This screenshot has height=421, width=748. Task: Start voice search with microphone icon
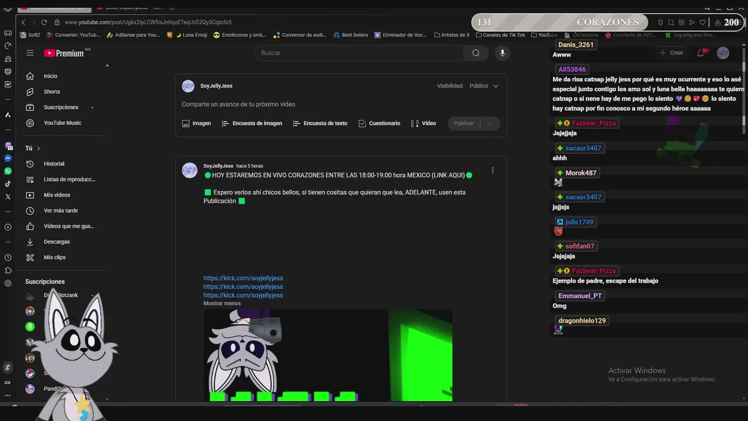pyautogui.click(x=502, y=53)
